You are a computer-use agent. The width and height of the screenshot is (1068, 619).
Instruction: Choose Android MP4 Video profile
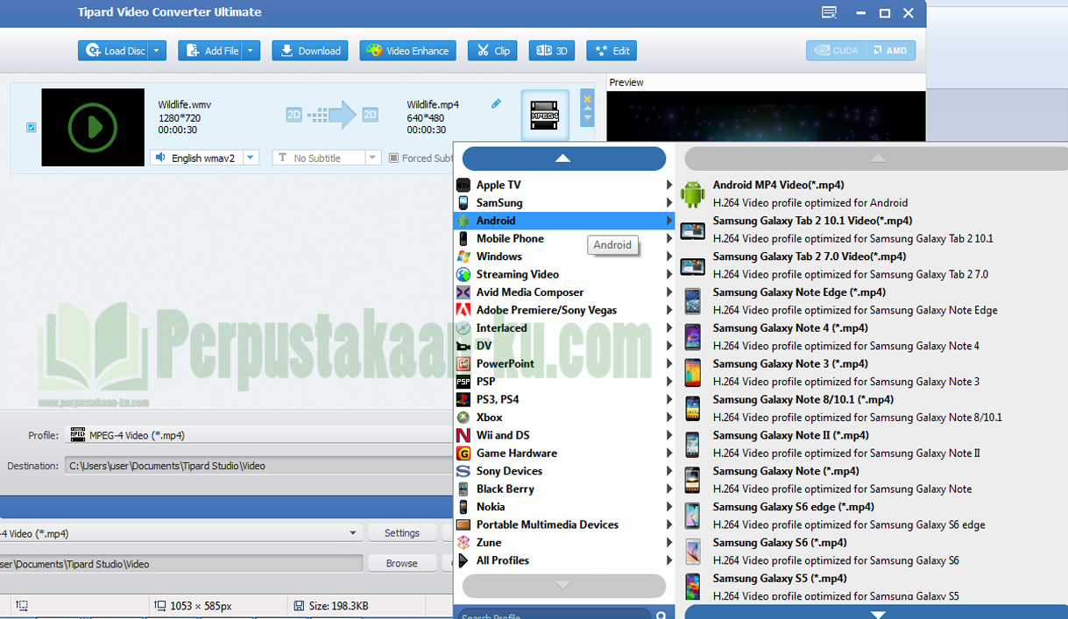pyautogui.click(x=872, y=193)
